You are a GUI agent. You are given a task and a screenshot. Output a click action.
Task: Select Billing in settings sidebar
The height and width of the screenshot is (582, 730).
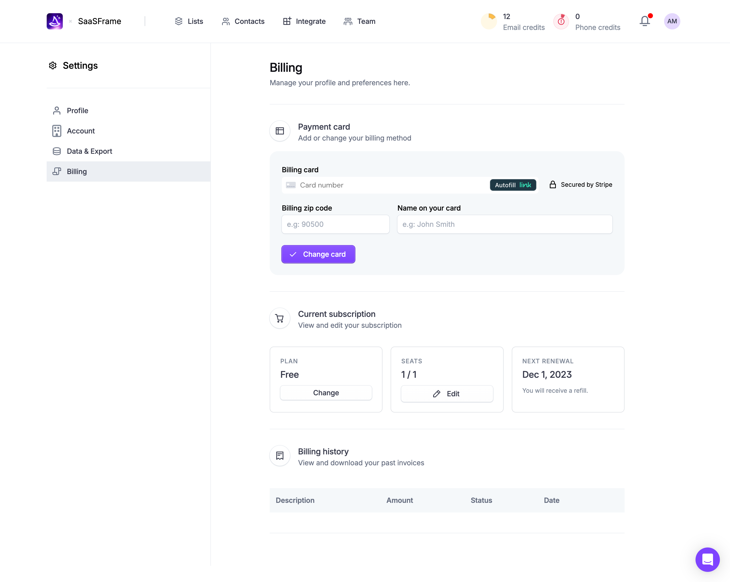point(129,172)
